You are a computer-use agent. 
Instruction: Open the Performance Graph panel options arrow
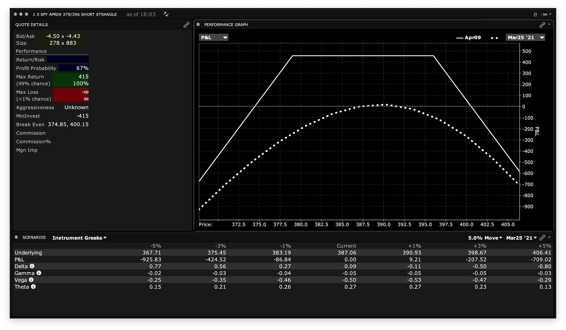coord(549,25)
